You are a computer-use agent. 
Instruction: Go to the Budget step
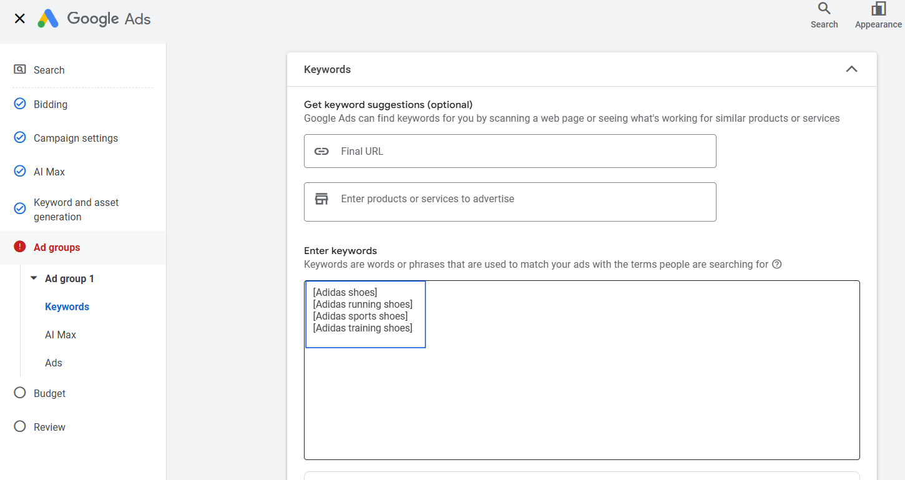coord(49,393)
